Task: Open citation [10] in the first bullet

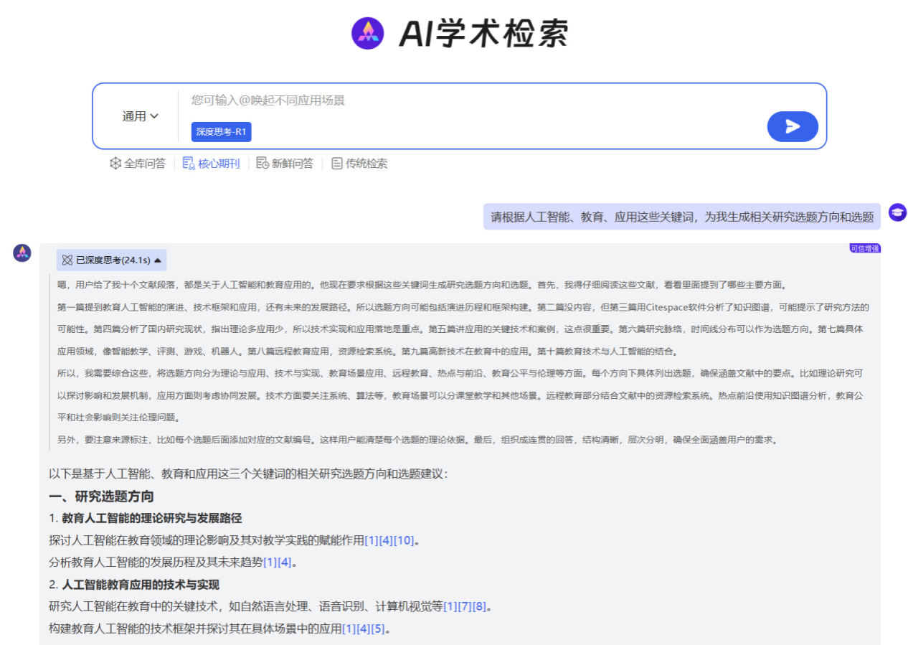Action: pyautogui.click(x=404, y=540)
